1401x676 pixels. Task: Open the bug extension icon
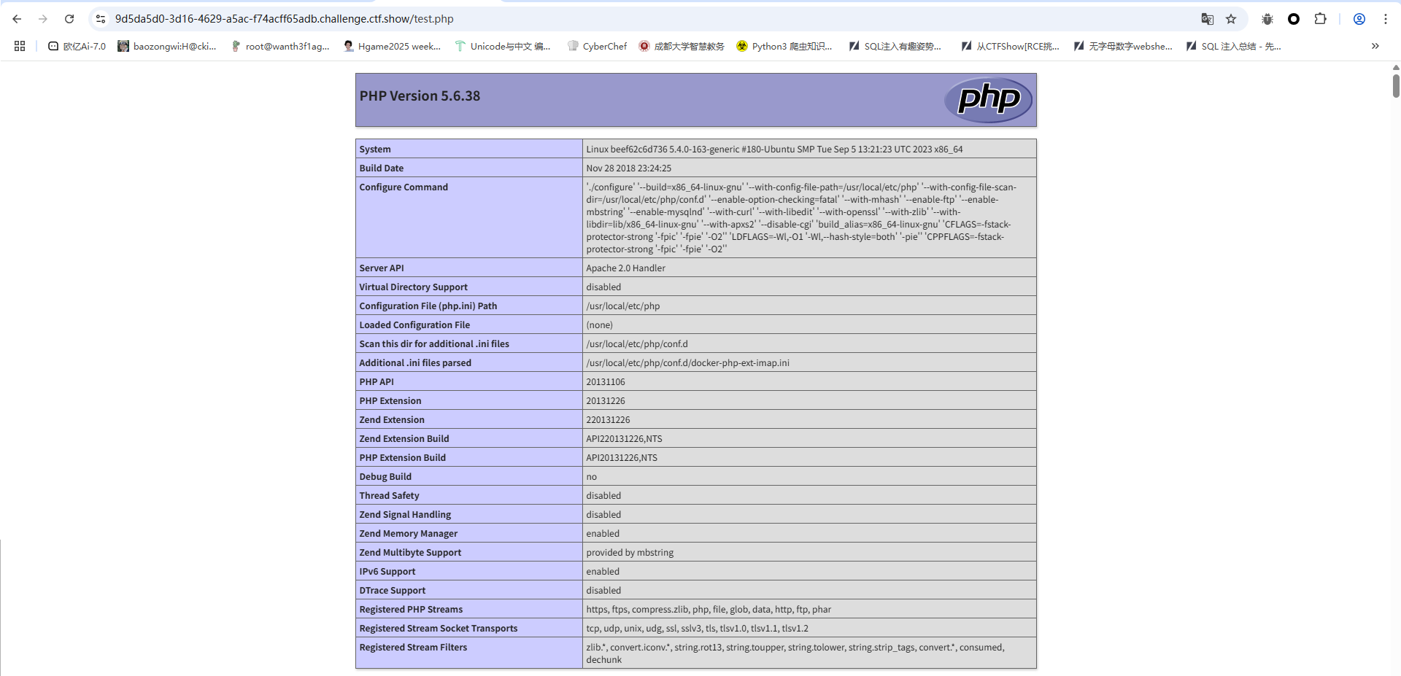pyautogui.click(x=1267, y=19)
